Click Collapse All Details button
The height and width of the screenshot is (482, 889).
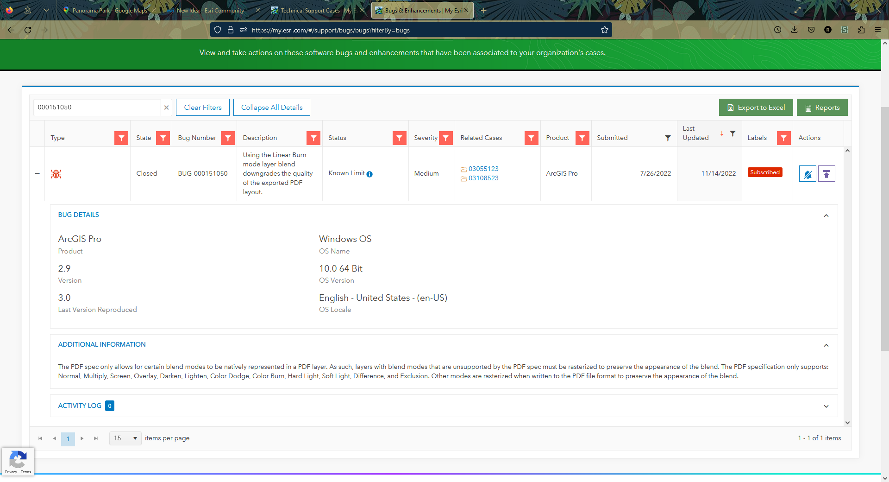(272, 108)
